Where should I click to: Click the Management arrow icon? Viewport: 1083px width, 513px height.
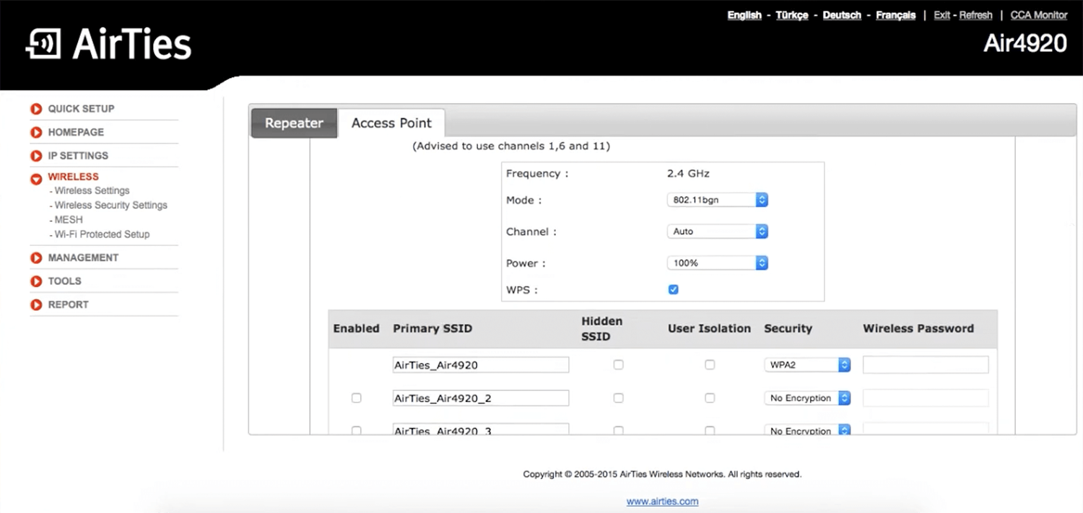[x=36, y=258]
